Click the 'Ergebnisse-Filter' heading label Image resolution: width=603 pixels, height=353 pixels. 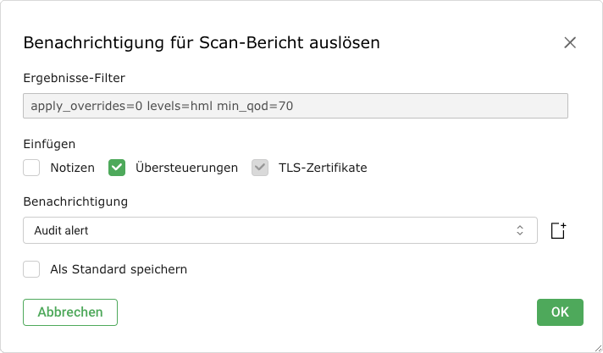click(x=74, y=76)
